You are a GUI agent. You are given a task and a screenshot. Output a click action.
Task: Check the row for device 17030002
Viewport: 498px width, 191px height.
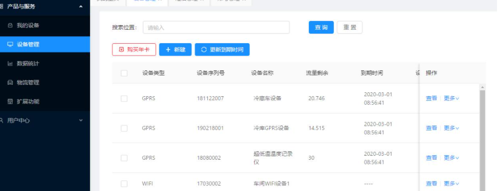(x=124, y=184)
